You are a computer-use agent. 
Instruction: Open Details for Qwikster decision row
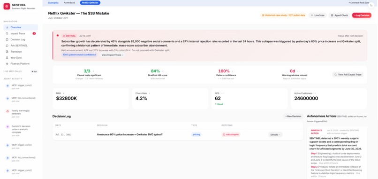(x=275, y=134)
